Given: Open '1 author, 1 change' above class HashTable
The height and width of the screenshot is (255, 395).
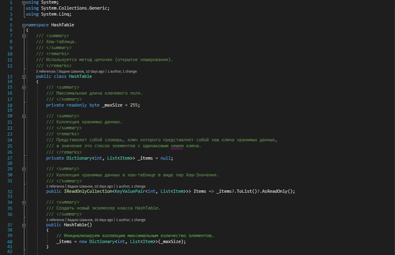Looking at the screenshot, I should [122, 71].
